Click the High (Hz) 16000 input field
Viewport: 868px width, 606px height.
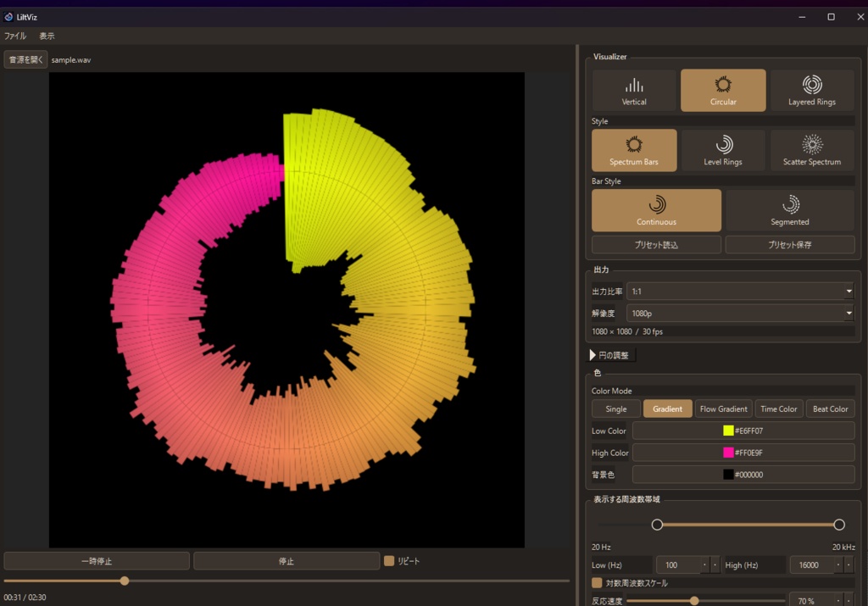[812, 565]
